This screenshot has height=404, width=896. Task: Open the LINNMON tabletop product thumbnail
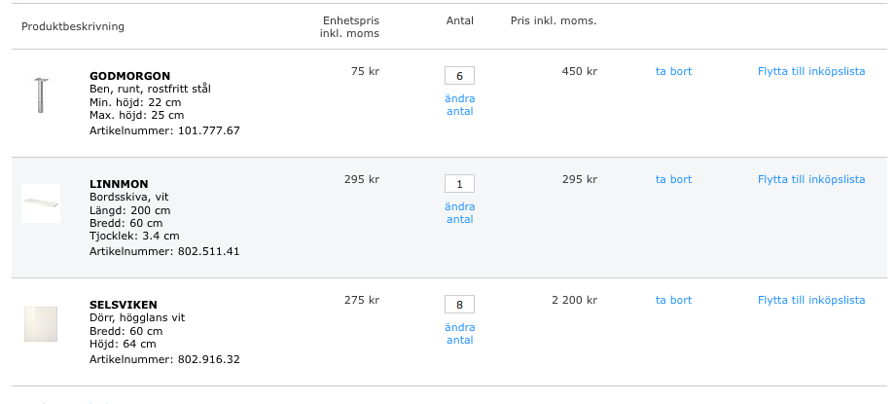coord(41,202)
